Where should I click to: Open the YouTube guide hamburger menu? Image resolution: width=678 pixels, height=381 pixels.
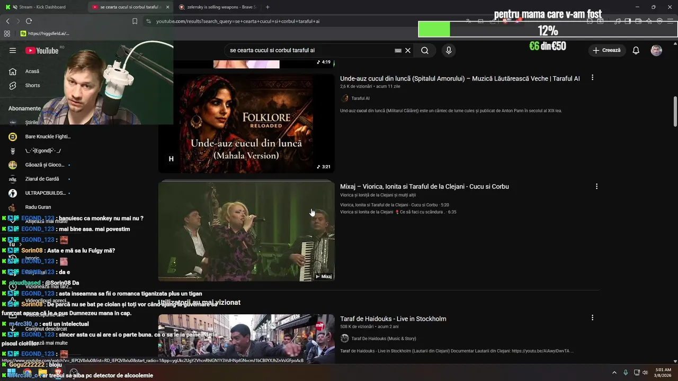click(x=13, y=50)
